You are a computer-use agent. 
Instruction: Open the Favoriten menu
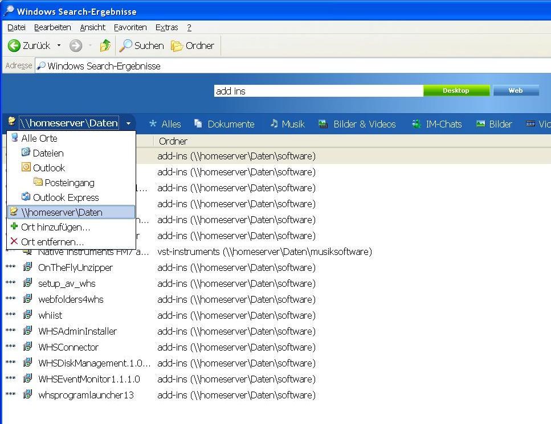pyautogui.click(x=130, y=27)
